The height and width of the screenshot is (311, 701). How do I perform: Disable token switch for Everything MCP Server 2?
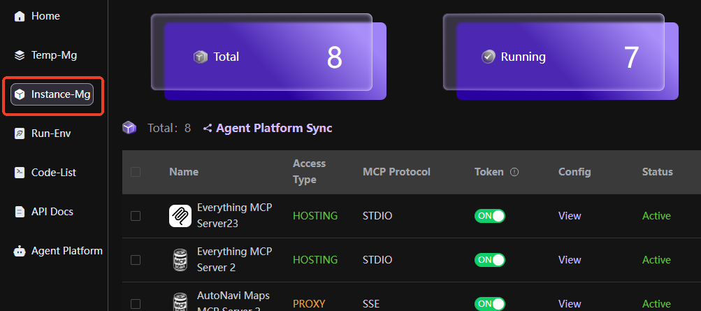point(489,260)
